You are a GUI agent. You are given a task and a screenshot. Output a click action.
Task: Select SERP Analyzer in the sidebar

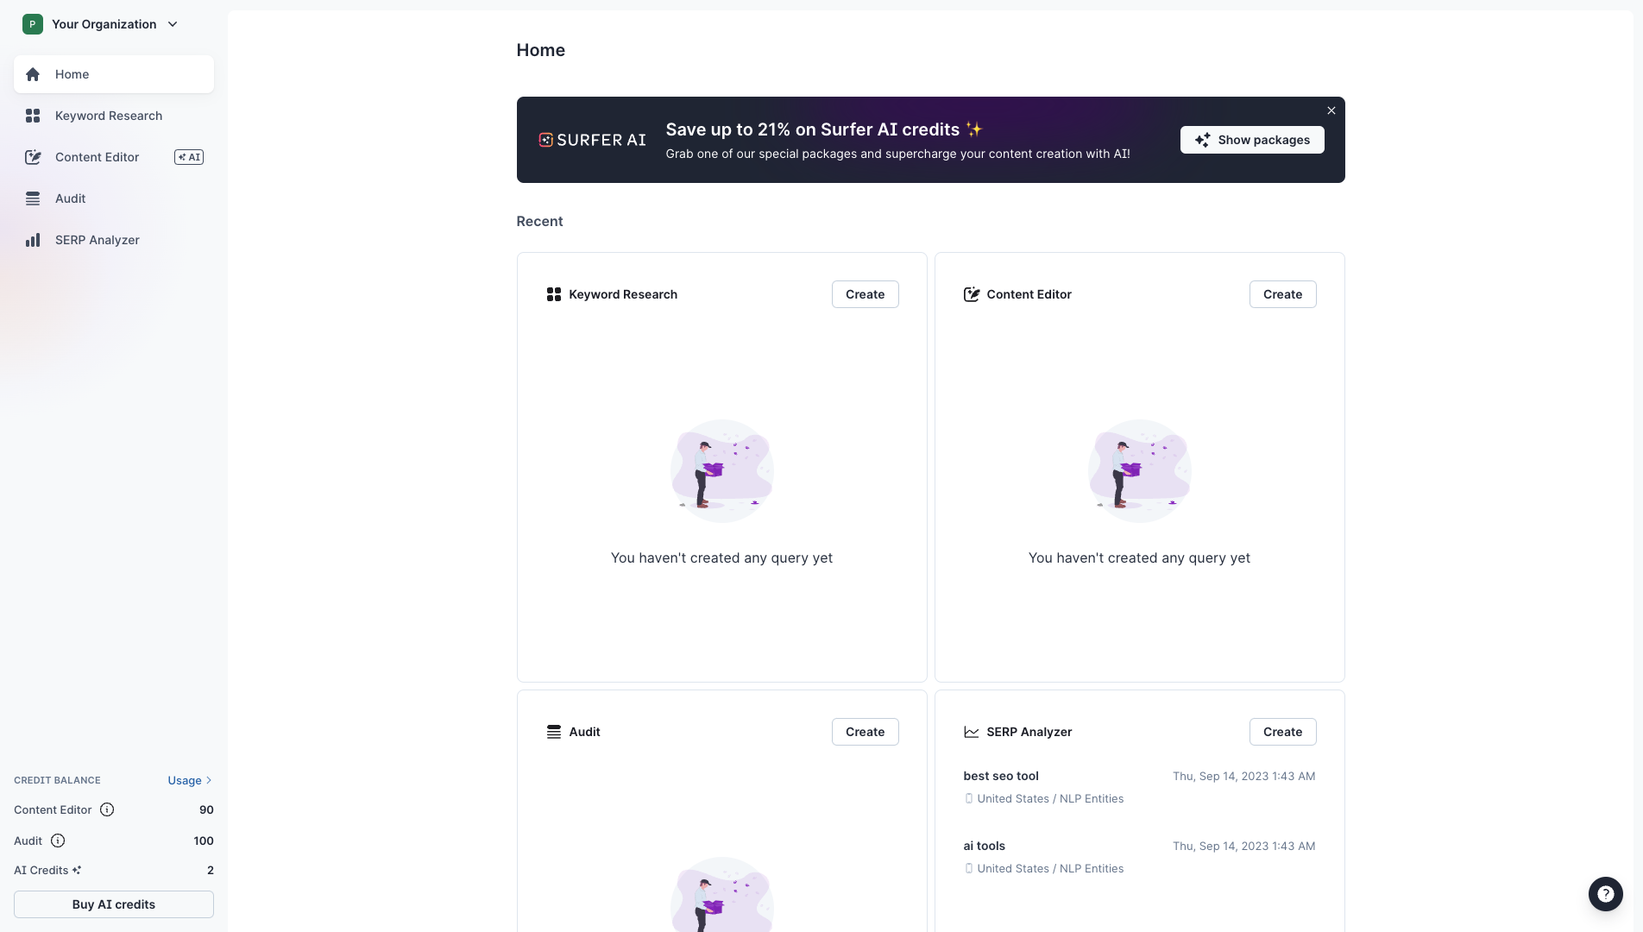coord(97,240)
